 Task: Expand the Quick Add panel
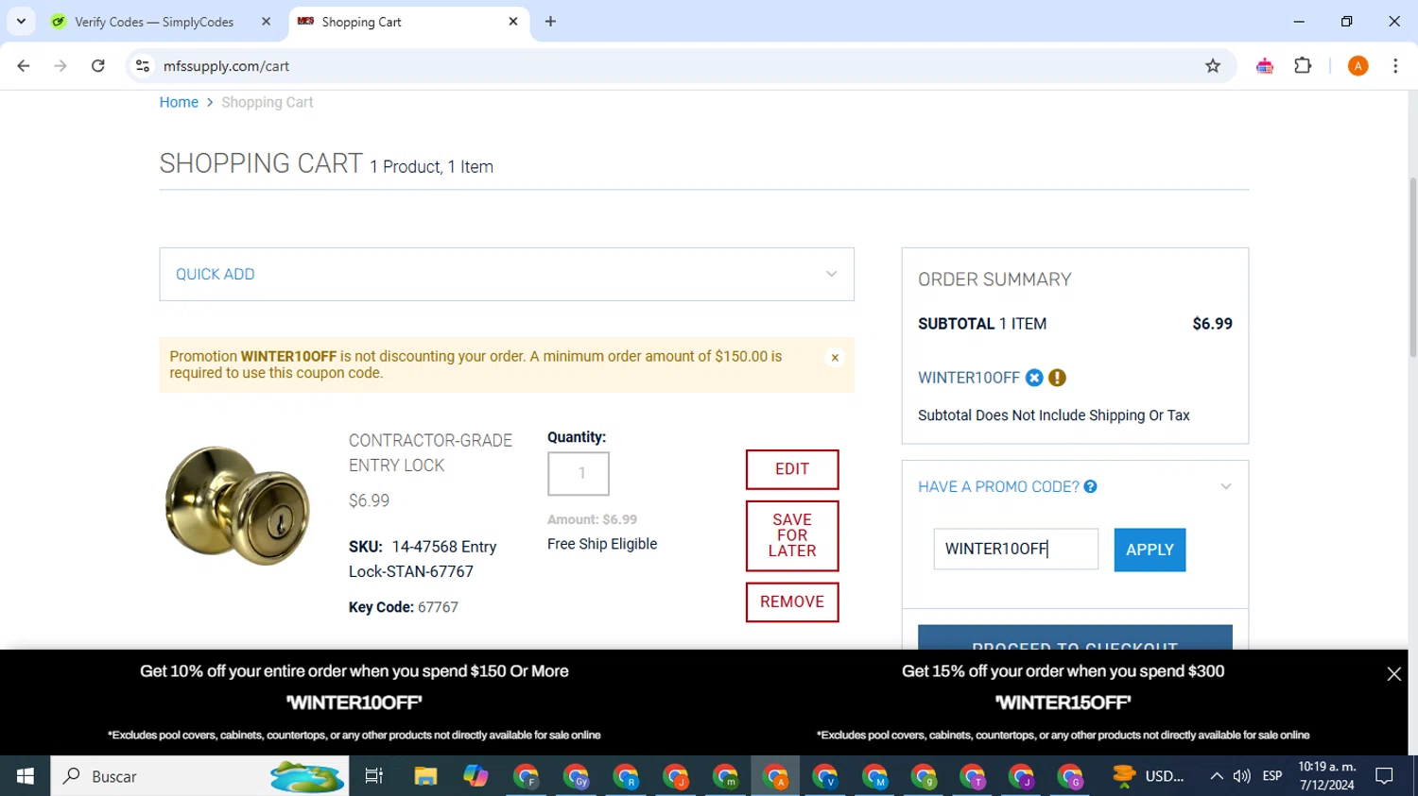(x=507, y=275)
